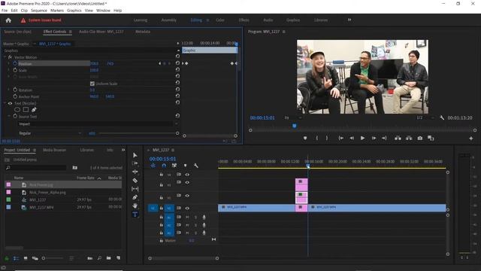
Task: Switch to the Color workspace
Action: [x=220, y=20]
